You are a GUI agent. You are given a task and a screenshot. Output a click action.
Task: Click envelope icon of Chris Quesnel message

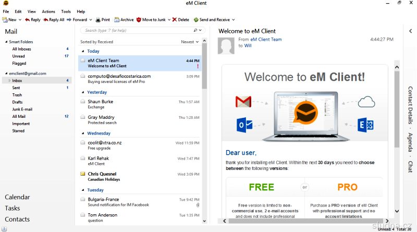coord(83,174)
